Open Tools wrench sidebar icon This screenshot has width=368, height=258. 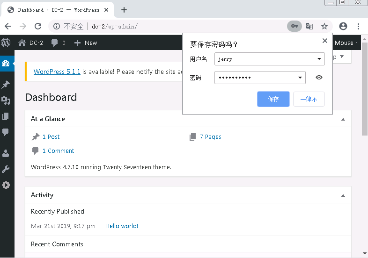point(6,169)
